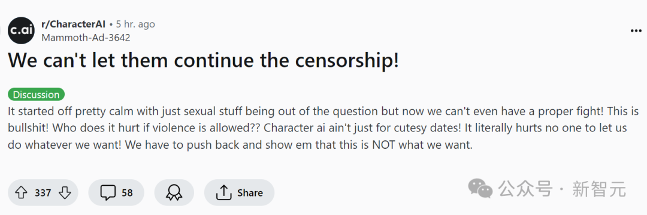Click the share arrow icon
Screen dimensions: 647x215
coord(223,192)
